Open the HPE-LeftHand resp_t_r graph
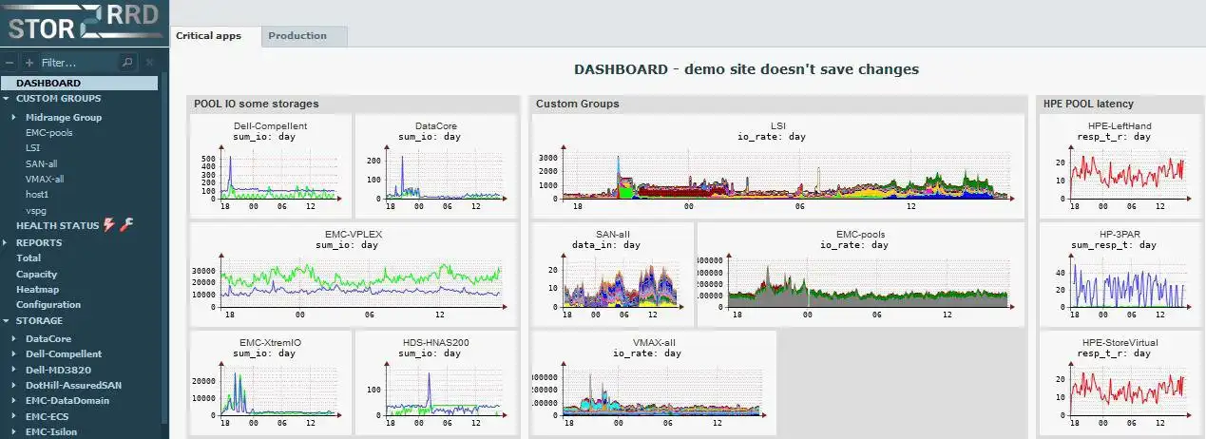 1120,165
